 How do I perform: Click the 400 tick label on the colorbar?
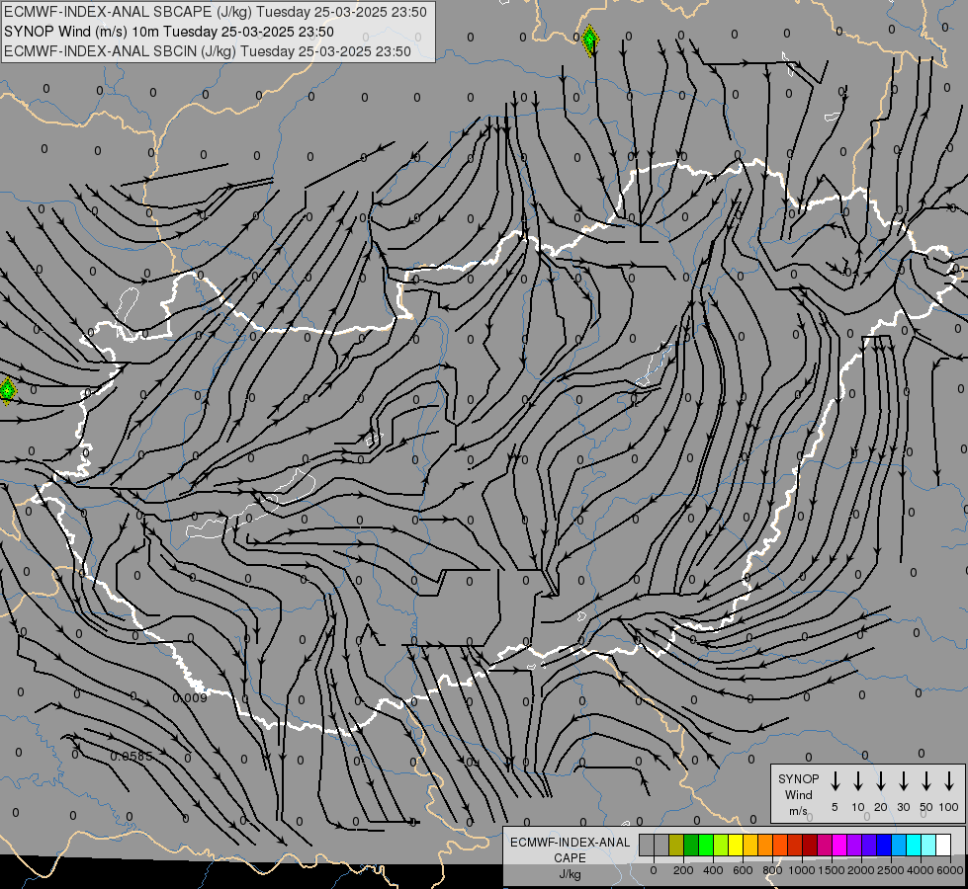pyautogui.click(x=713, y=870)
